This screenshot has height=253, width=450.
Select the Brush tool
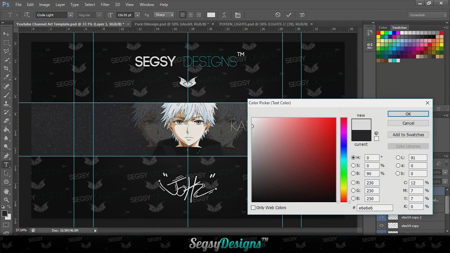[6, 95]
